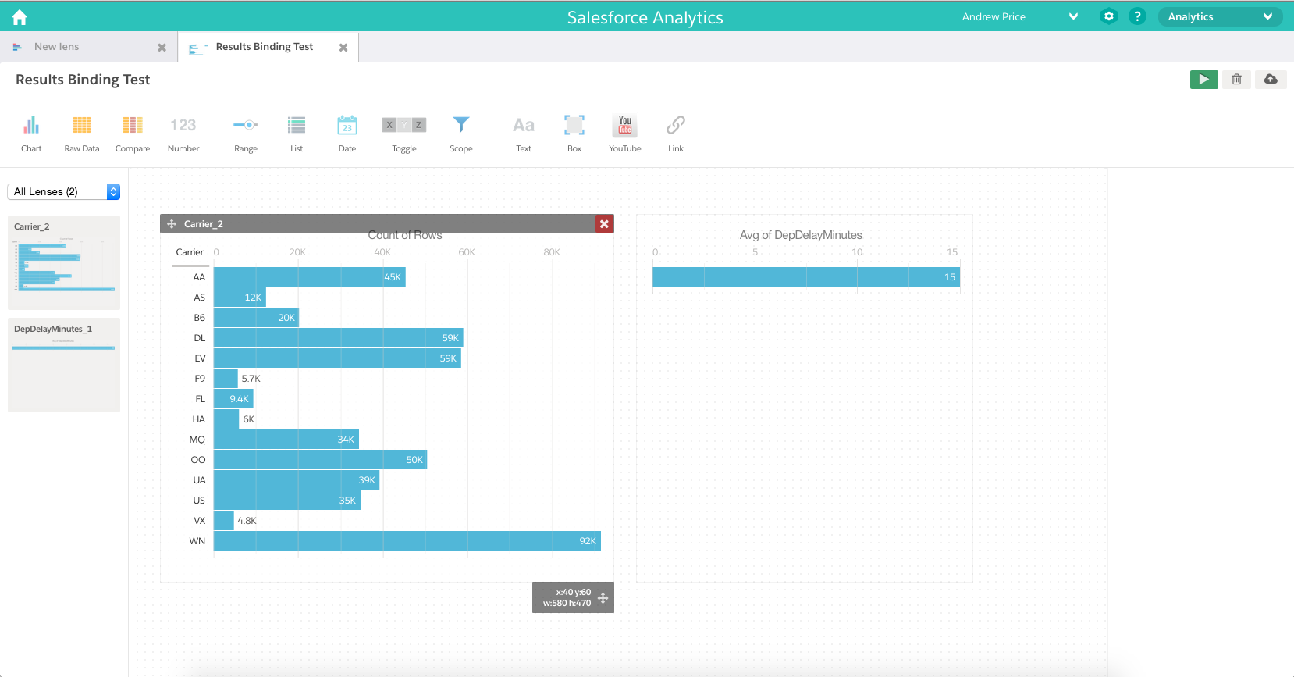Open Andrew Price user menu
The image size is (1294, 677).
point(1019,16)
